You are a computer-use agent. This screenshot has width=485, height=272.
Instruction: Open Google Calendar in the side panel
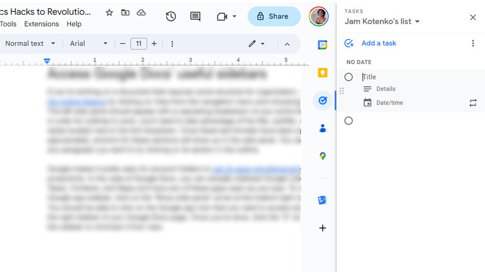click(x=323, y=45)
